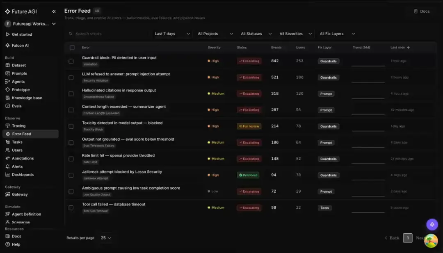
Task: Sort by the Events column header
Action: click(x=276, y=48)
